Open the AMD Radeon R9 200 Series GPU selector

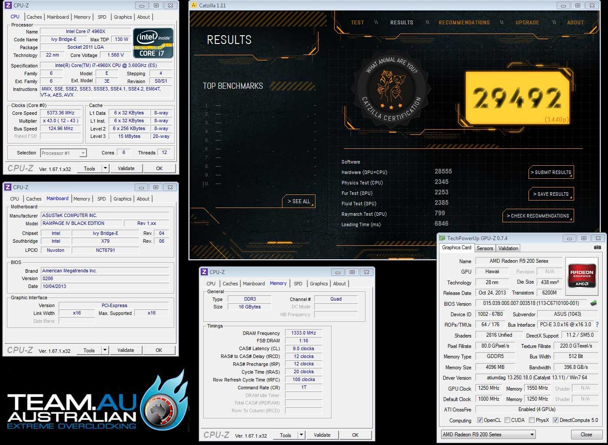(x=488, y=435)
